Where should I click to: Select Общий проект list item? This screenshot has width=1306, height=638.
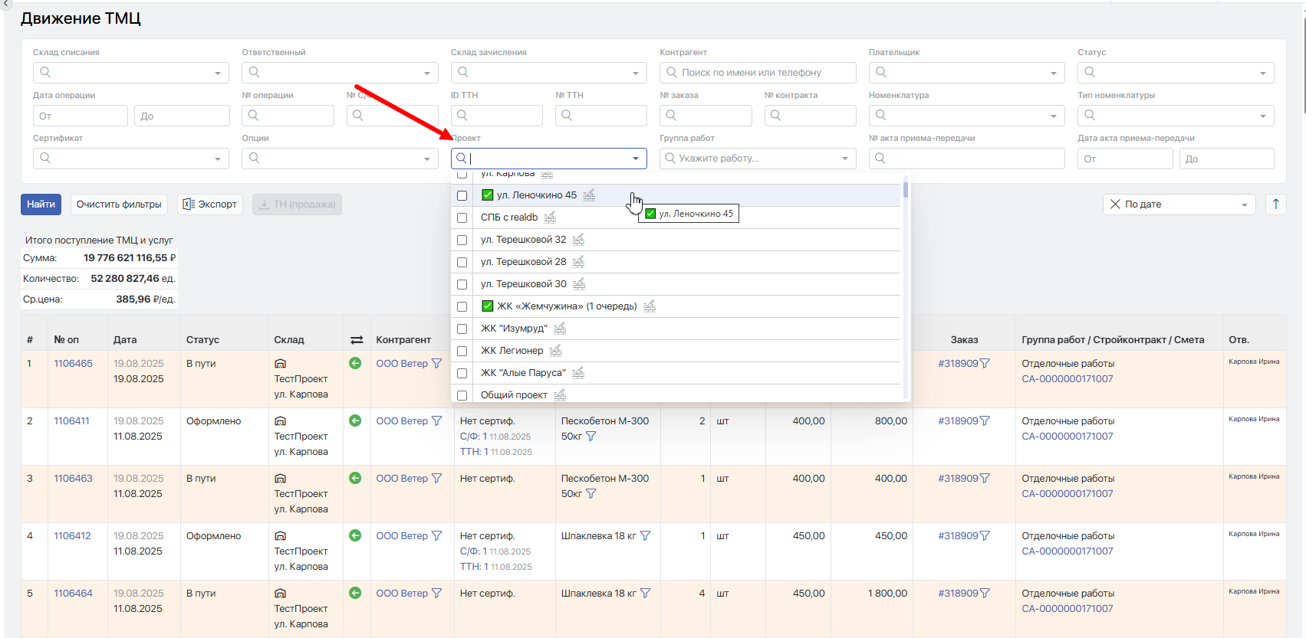(514, 395)
